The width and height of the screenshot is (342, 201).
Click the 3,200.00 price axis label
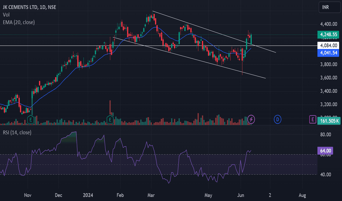pos(328,105)
